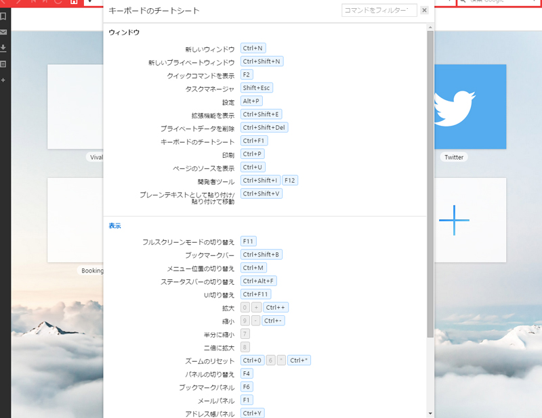Click the Ctrl+Shift+N shortcut badge
This screenshot has width=542, height=418.
262,62
